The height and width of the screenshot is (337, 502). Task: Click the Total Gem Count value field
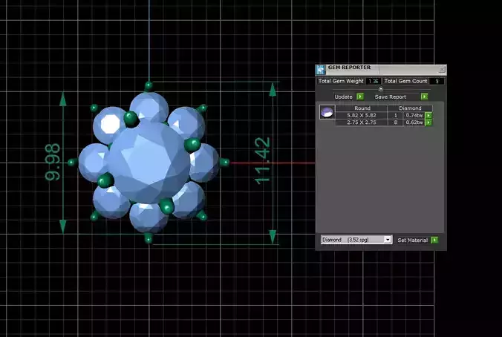click(x=437, y=82)
